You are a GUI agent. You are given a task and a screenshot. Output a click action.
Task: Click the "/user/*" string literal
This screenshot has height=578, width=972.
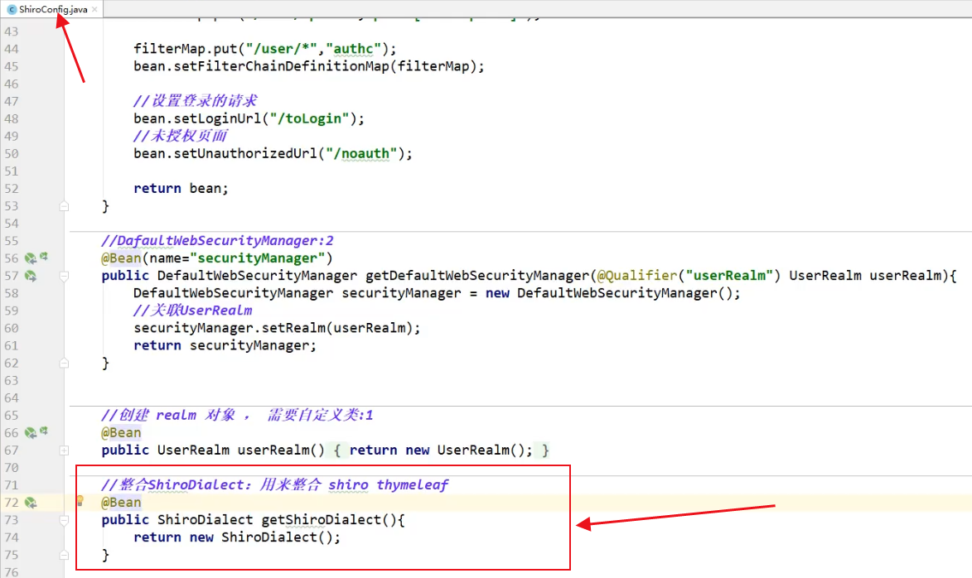(282, 49)
